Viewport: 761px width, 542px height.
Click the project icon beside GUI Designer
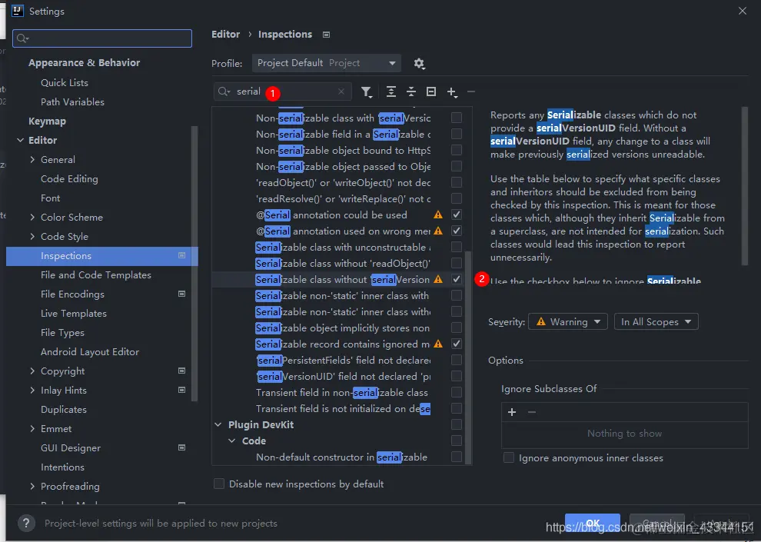click(182, 447)
